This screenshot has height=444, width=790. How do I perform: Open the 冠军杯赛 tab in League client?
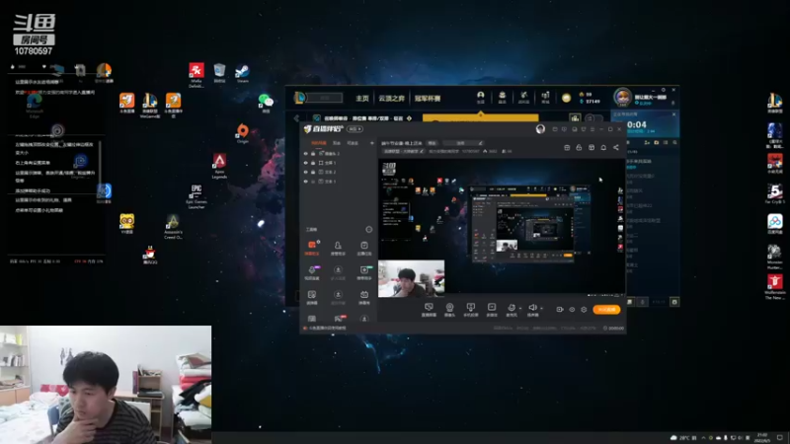[428, 98]
